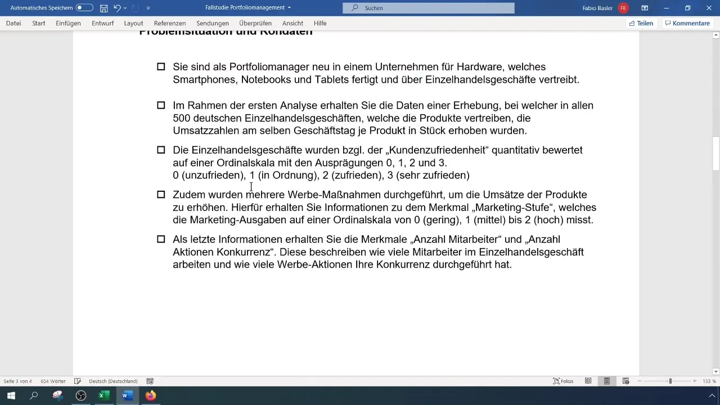Screen dimensions: 720x405
Task: Click the checkbox bullet before 'Sie sind als Portfoliomanager'
Action: tap(161, 67)
